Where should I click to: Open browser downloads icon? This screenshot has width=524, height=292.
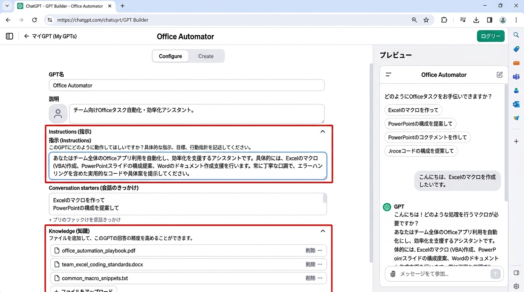(x=476, y=20)
